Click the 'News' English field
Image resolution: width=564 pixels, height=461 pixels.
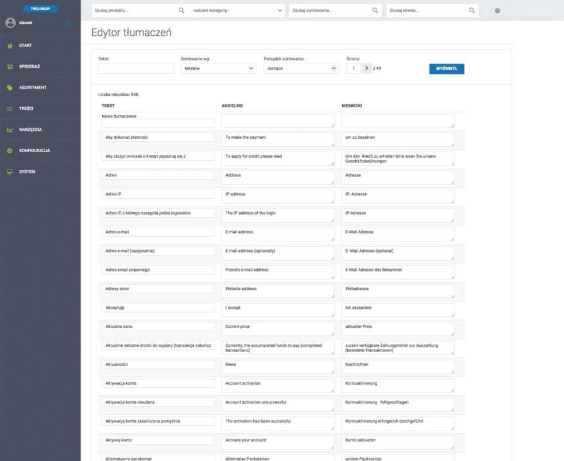(x=278, y=367)
